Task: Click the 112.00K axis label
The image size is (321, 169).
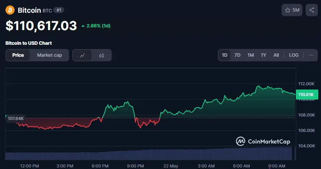Action: click(x=306, y=84)
